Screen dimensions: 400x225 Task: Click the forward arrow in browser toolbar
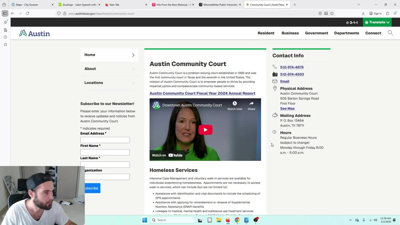point(20,13)
